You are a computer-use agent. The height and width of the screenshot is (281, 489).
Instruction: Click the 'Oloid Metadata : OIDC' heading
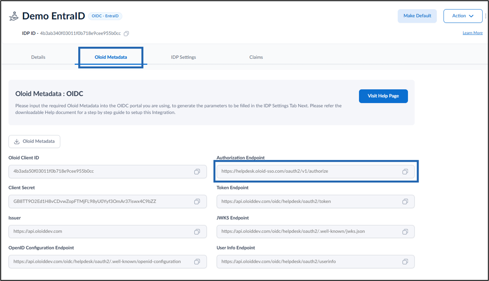[49, 94]
